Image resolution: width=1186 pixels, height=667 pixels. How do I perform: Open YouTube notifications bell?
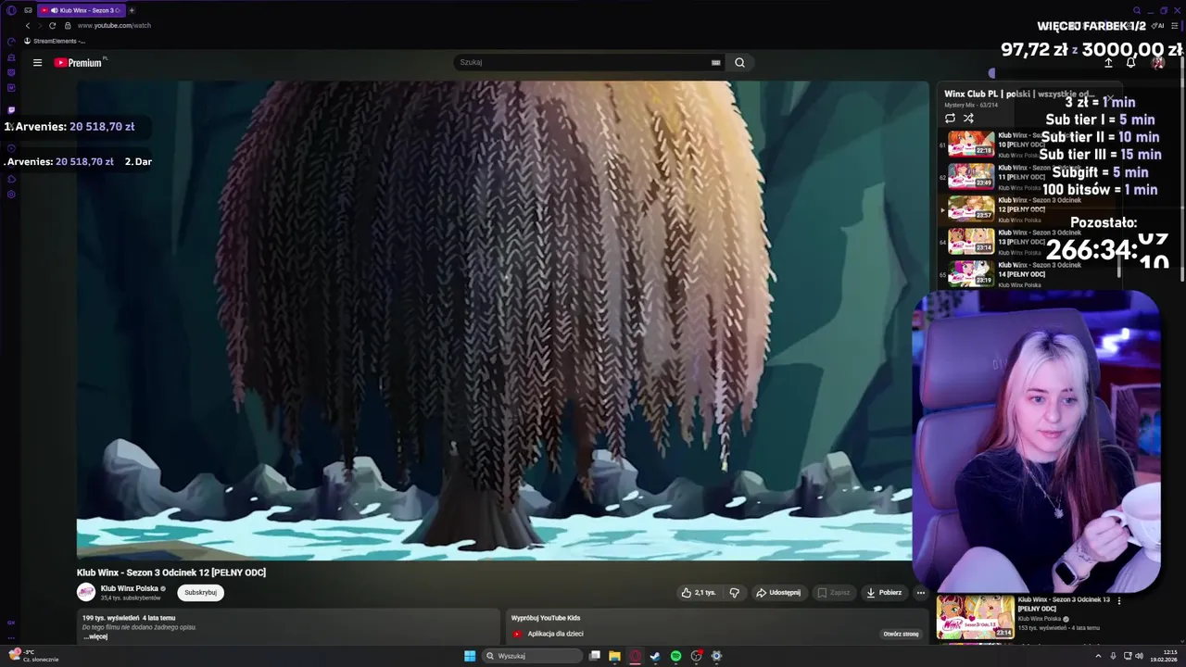1131,62
